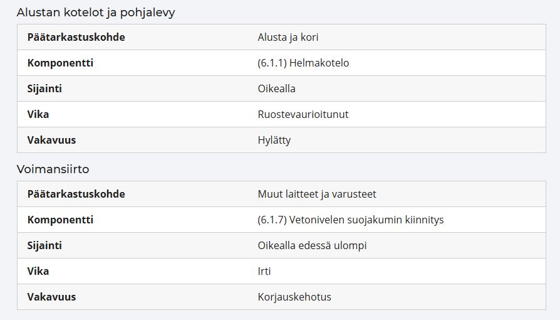Click the 'Hylätty' severity value

pyautogui.click(x=274, y=141)
